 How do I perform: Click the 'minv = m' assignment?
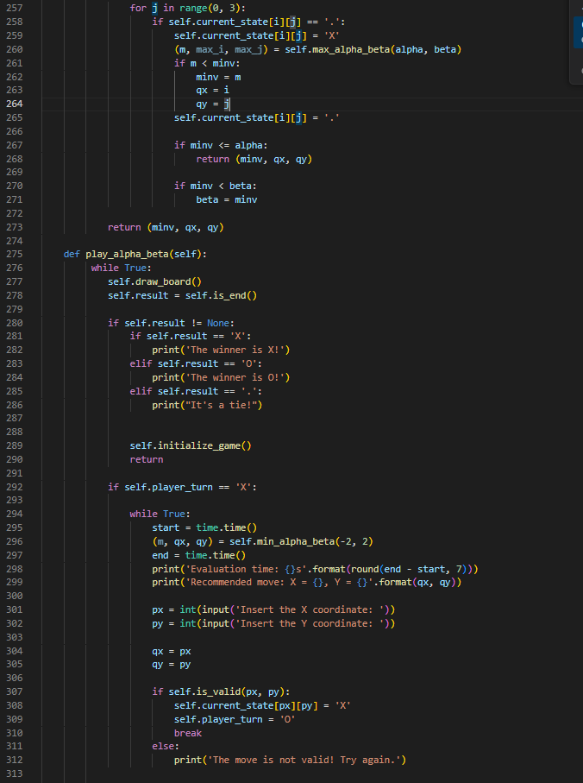218,77
